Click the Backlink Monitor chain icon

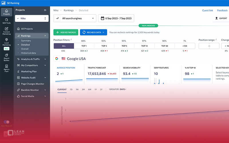click(x=18, y=90)
